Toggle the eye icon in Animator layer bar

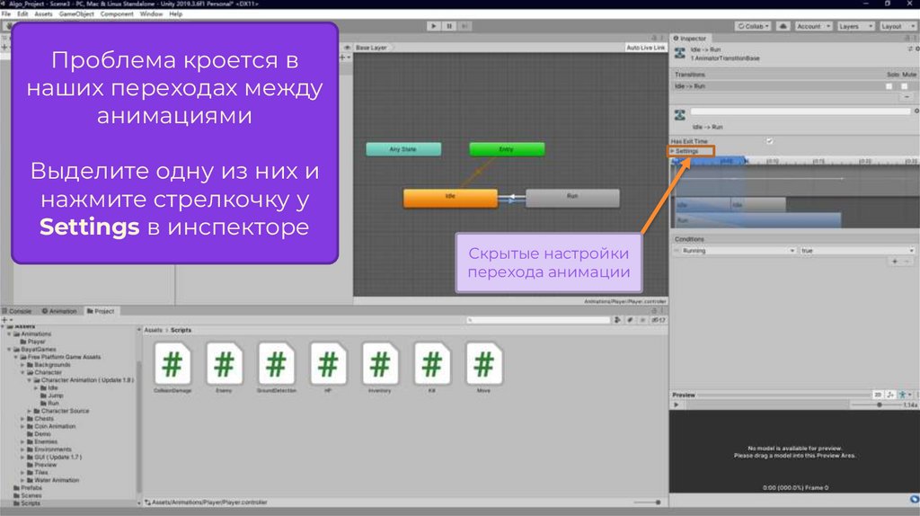pos(347,48)
